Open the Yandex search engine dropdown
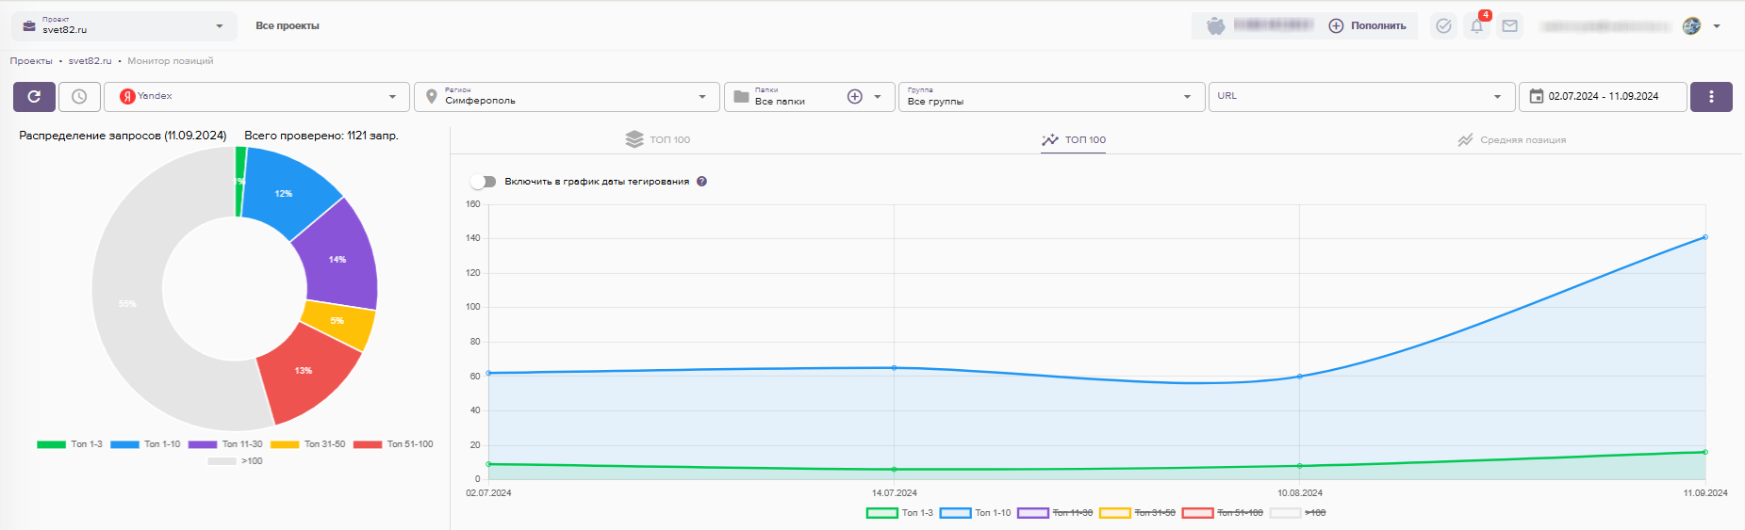The image size is (1745, 530). coord(256,96)
